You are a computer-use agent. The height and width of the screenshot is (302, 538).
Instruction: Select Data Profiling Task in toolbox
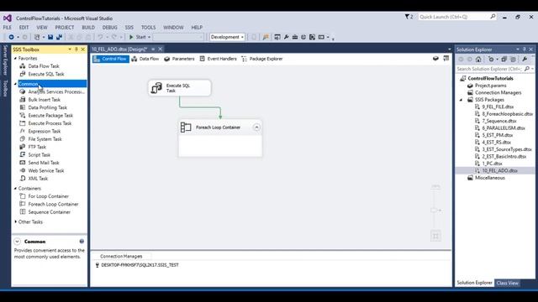(x=47, y=107)
